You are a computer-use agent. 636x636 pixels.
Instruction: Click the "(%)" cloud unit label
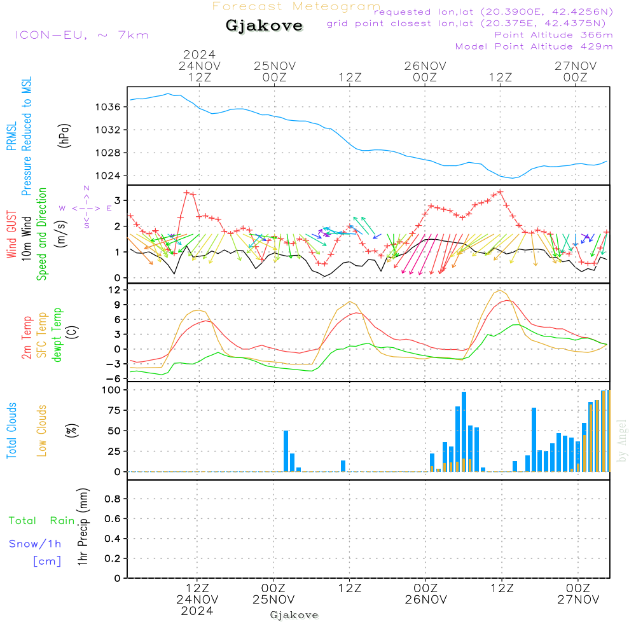[71, 431]
